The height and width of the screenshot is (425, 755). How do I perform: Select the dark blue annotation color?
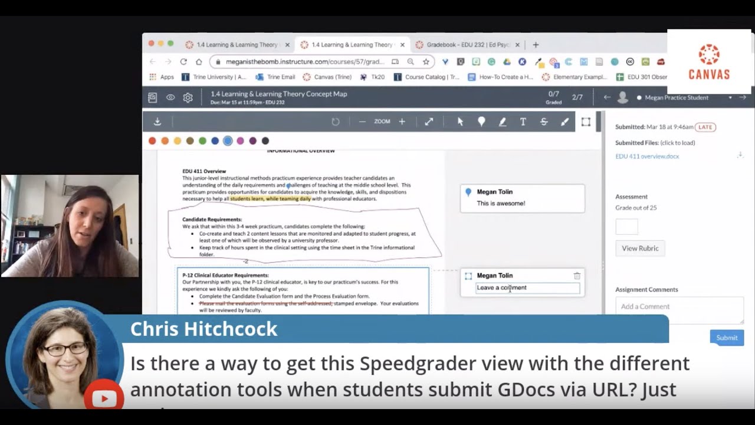[215, 140]
